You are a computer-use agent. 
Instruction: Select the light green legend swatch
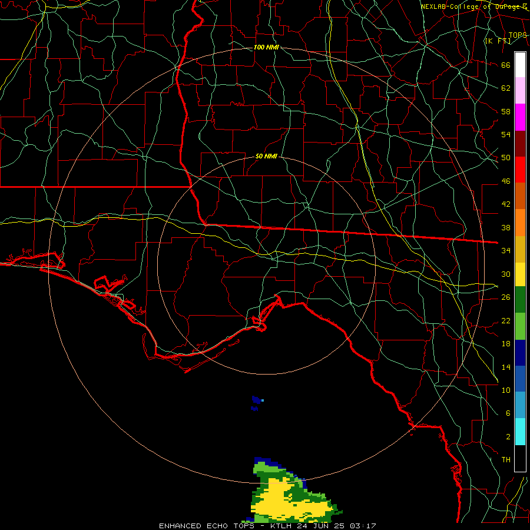[x=520, y=326]
